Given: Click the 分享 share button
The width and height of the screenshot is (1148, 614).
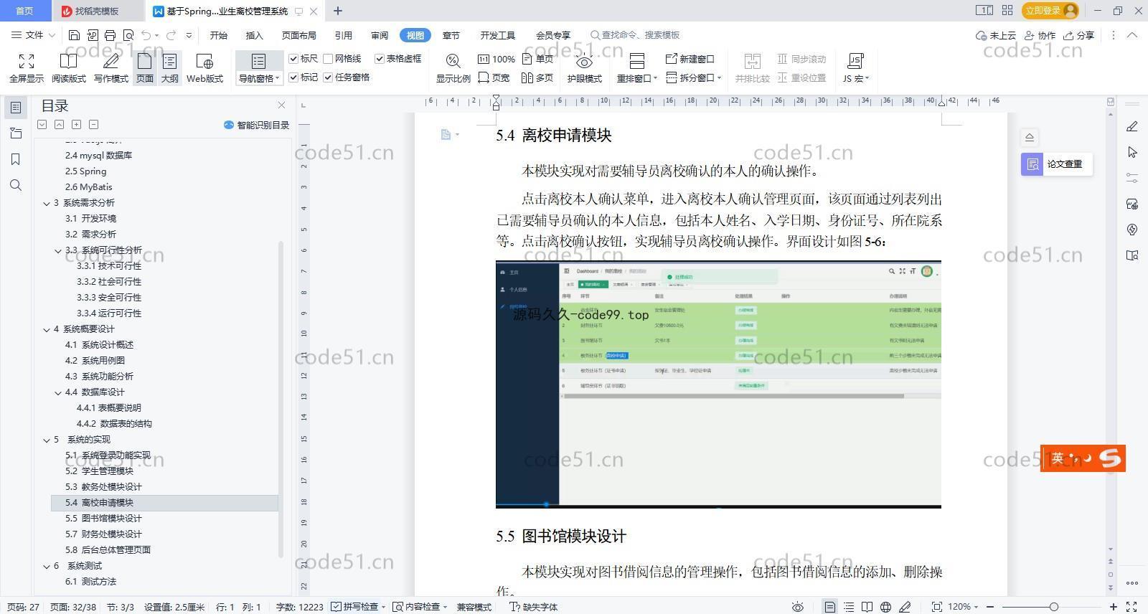Looking at the screenshot, I should [1079, 35].
